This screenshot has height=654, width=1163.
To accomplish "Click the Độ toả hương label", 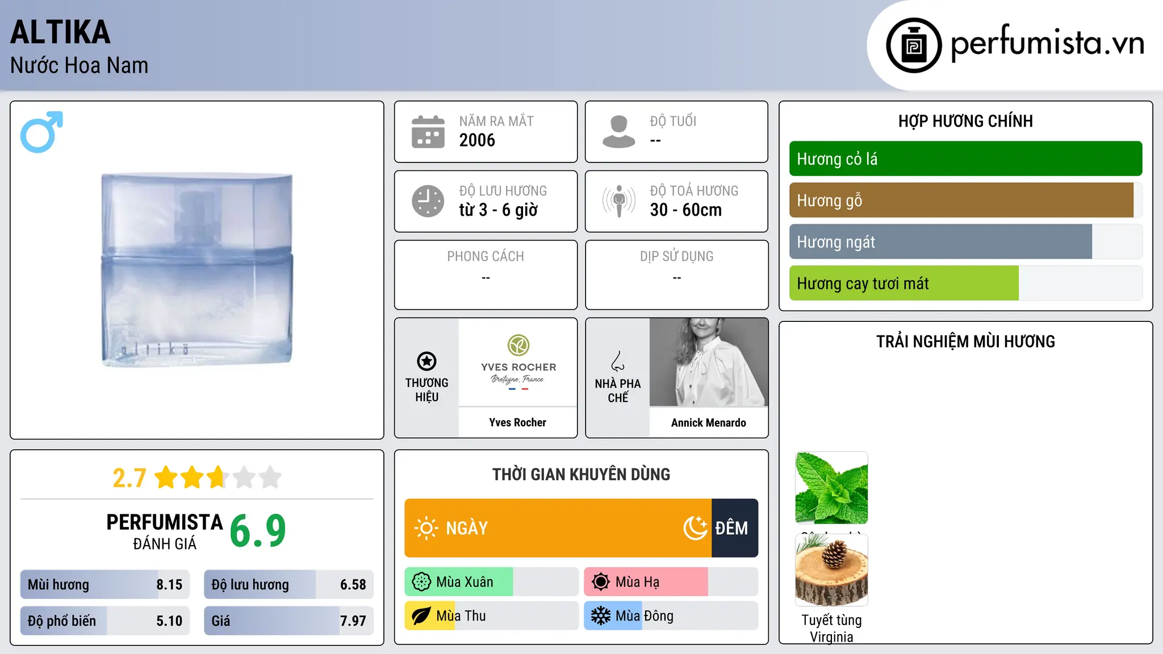I will pyautogui.click(x=694, y=191).
